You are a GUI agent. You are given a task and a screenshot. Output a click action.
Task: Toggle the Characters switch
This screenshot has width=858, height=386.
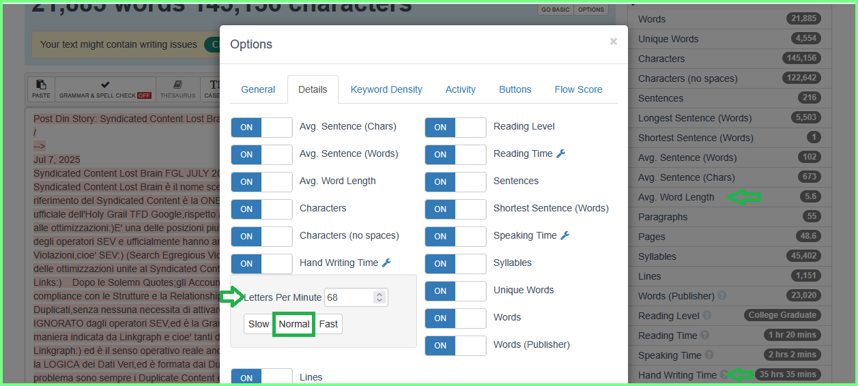(x=261, y=209)
